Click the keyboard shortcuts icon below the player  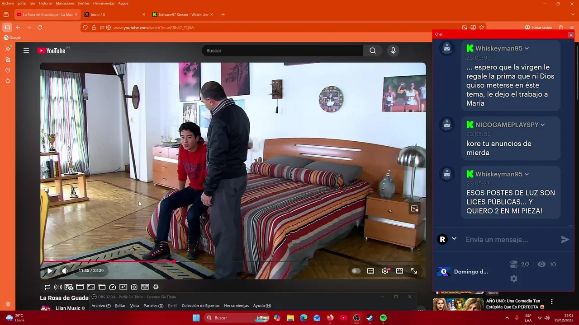pyautogui.click(x=145, y=287)
